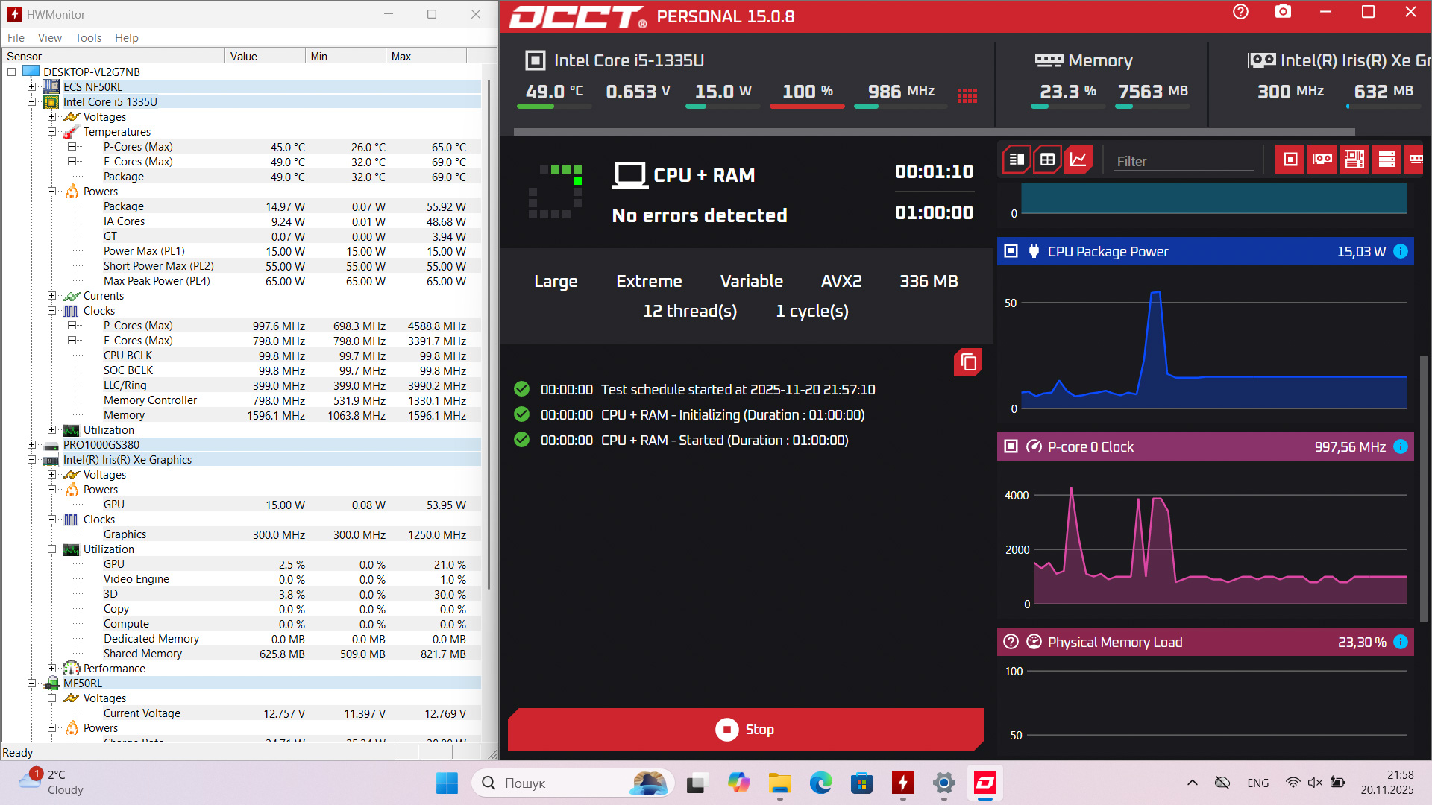The width and height of the screenshot is (1432, 805).
Task: Switch the ENG input language indicator
Action: point(1257,783)
